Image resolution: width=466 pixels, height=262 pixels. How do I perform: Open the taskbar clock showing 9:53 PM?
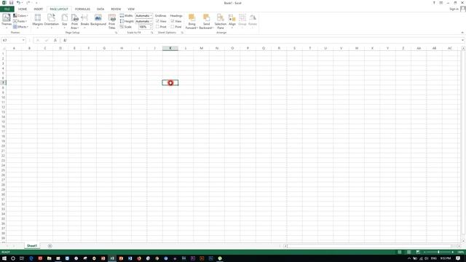[x=446, y=258]
